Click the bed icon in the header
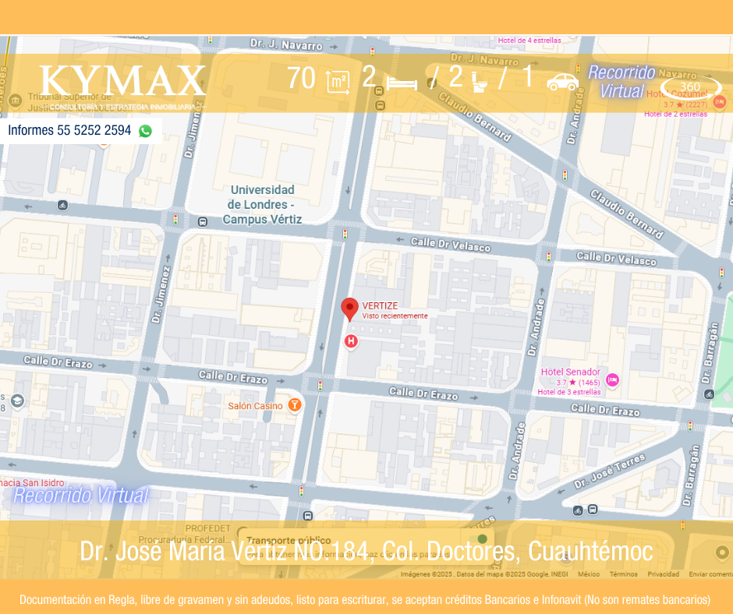The height and width of the screenshot is (614, 733). click(x=402, y=81)
